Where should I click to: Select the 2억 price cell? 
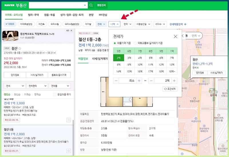tap(119, 58)
